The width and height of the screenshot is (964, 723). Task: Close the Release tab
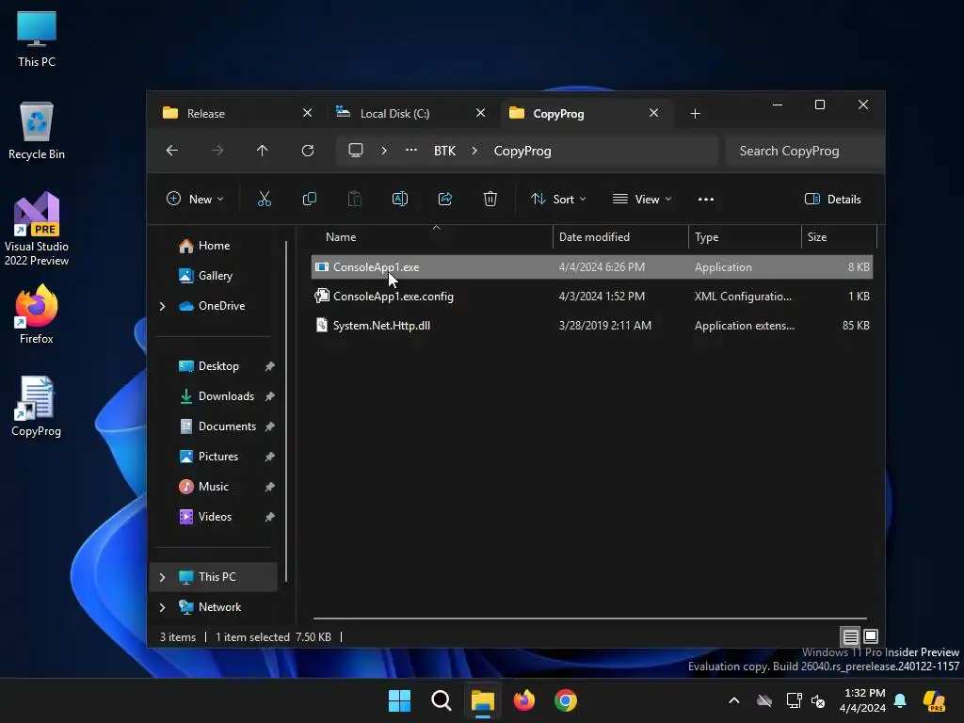coord(308,113)
